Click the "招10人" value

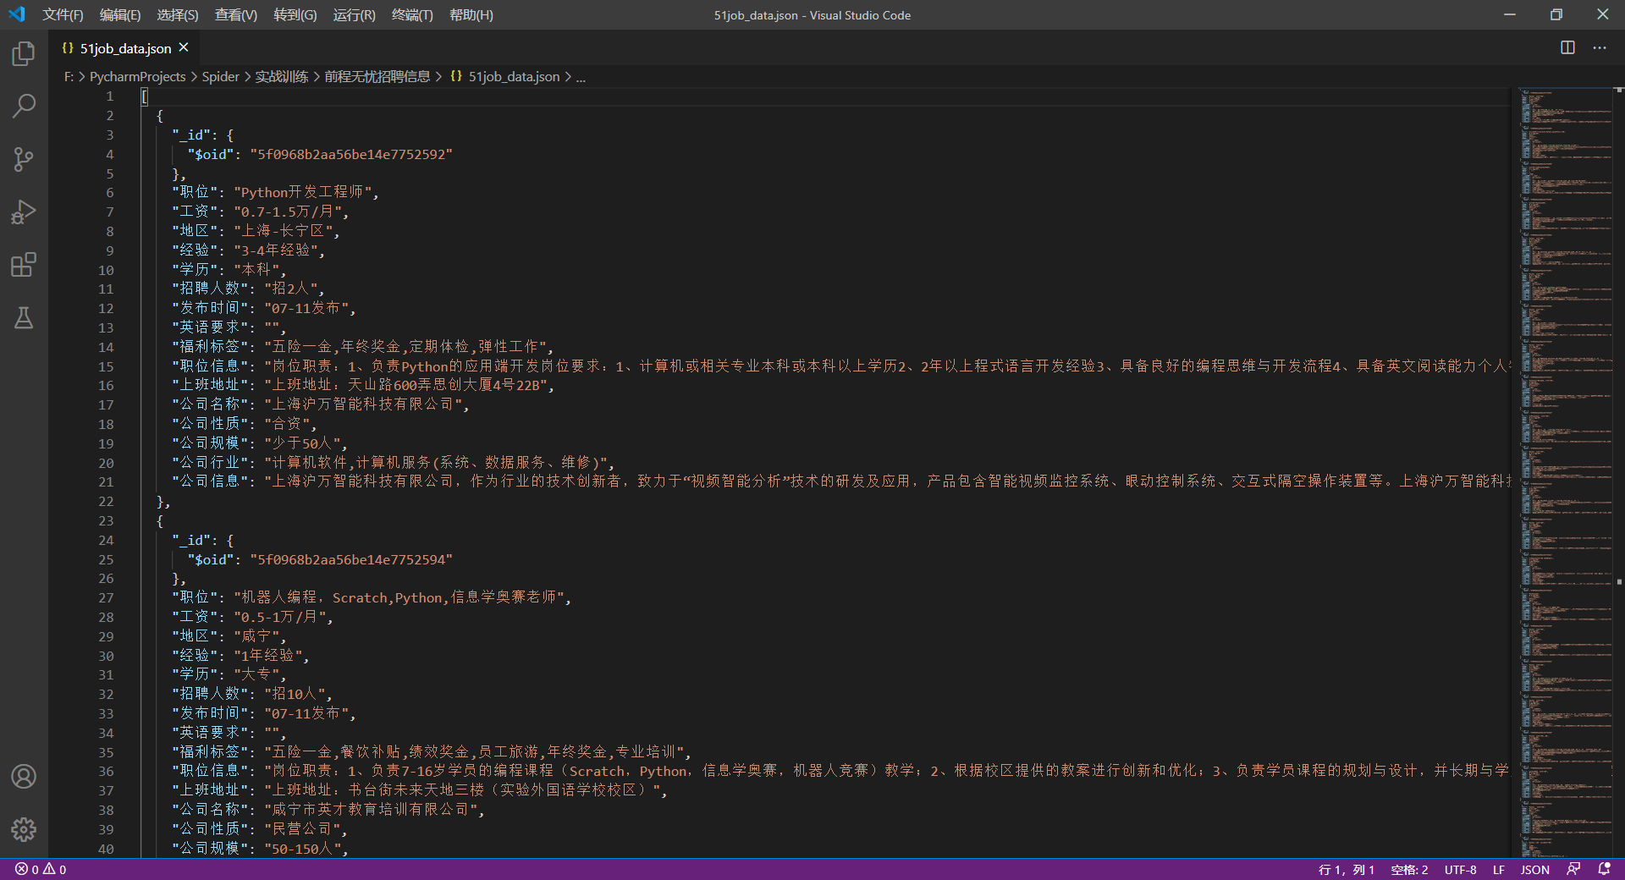(295, 694)
